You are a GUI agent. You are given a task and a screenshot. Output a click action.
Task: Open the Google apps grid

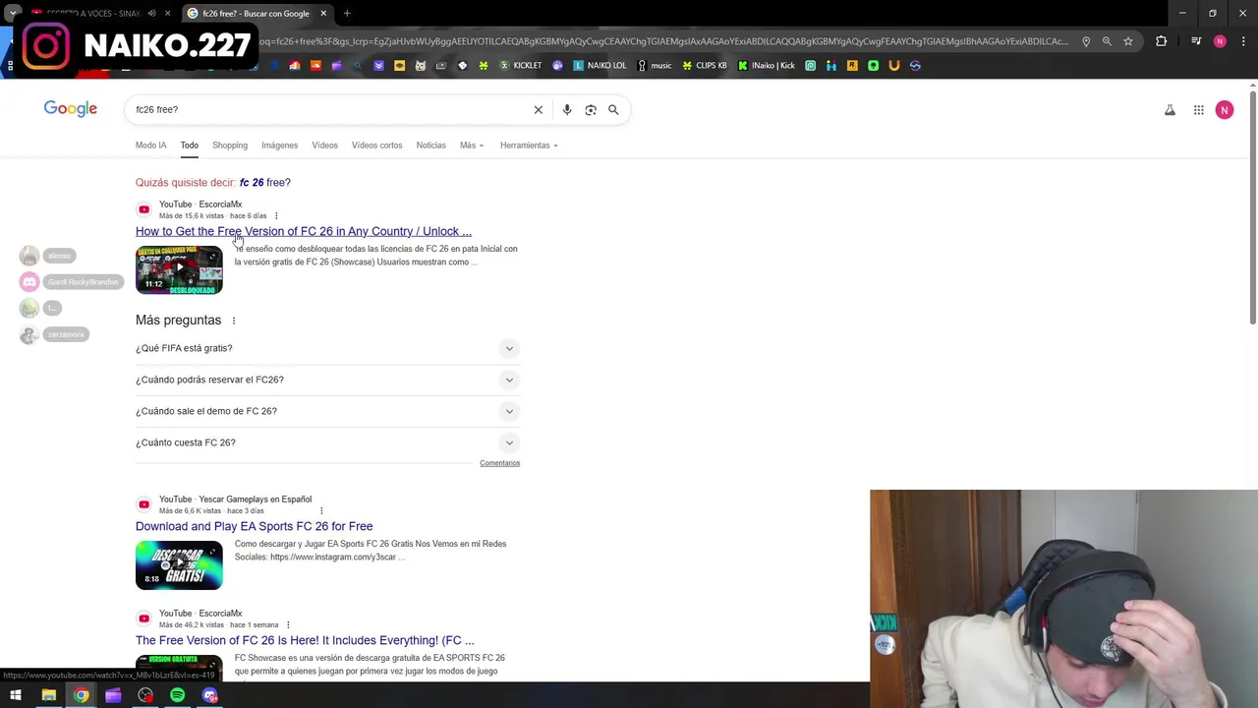click(1199, 110)
